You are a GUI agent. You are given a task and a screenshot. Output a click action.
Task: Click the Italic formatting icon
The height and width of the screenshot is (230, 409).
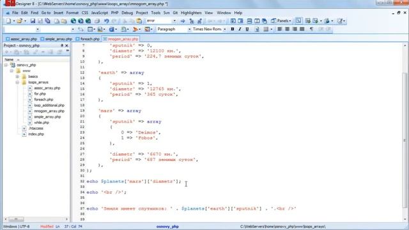click(240, 29)
